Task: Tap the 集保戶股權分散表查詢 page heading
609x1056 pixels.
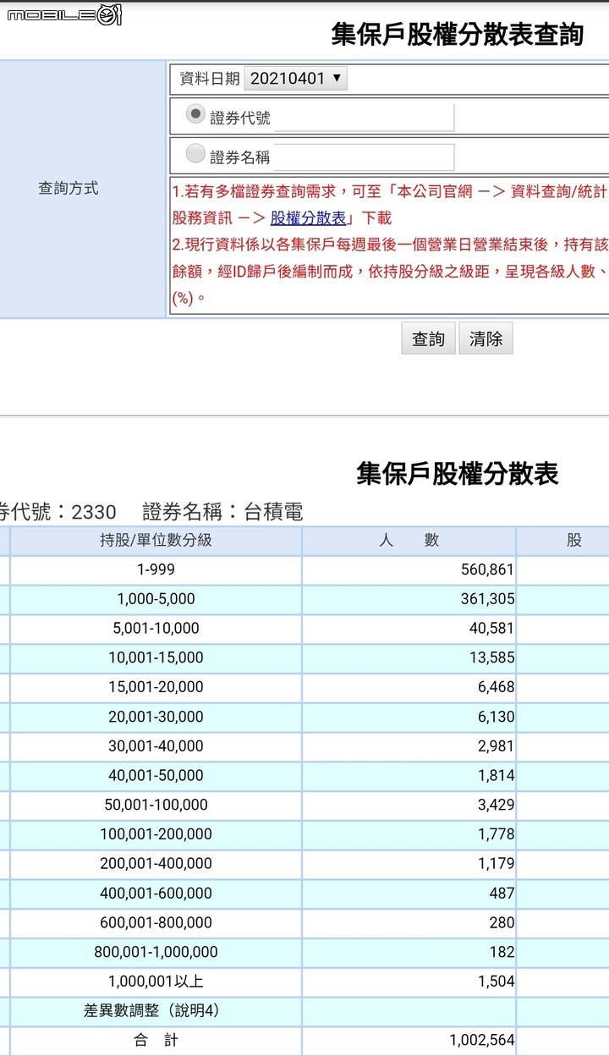Action: pyautogui.click(x=457, y=35)
